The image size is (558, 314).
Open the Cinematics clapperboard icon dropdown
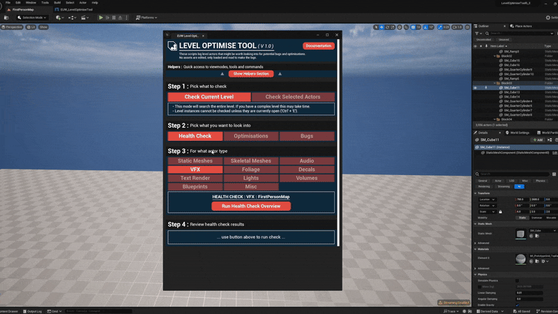point(84,17)
